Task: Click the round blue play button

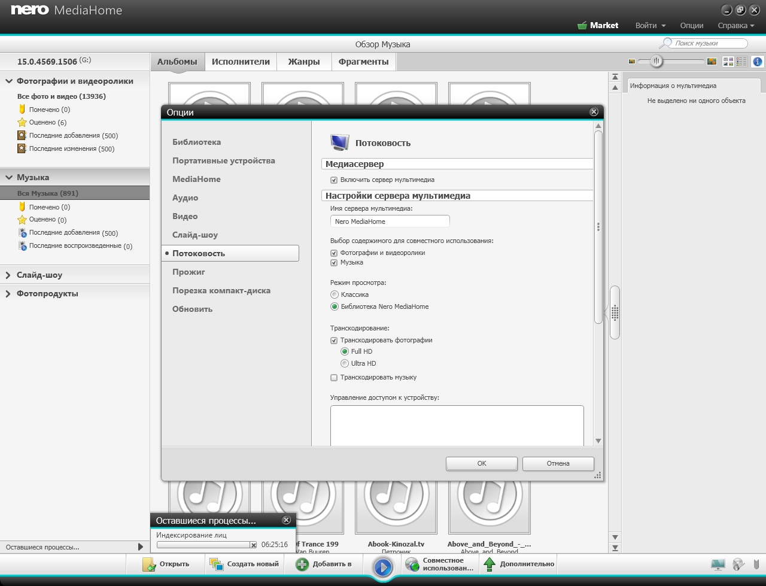Action: 383,567
